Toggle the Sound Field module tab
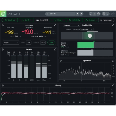Screen dimensions: 116x116 [42, 20]
